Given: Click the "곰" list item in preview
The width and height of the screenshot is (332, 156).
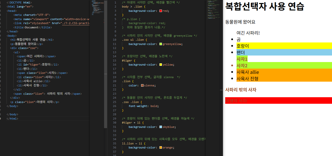Looking at the screenshot, I should pos(239,39).
